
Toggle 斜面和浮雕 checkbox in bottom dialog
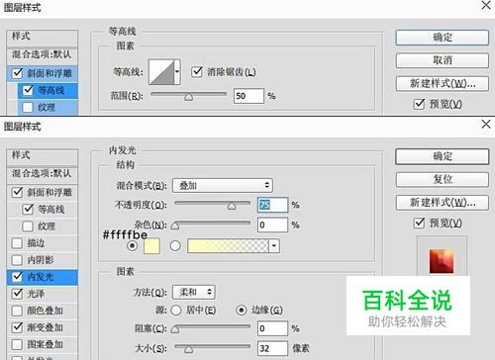[17, 192]
